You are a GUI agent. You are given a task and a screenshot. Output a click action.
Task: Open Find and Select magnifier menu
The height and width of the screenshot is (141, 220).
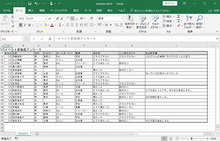[200, 22]
